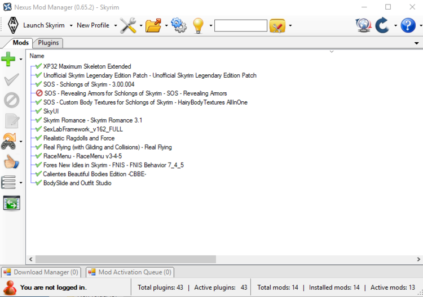
Task: Click the scroll right arrow
Action: (x=418, y=259)
